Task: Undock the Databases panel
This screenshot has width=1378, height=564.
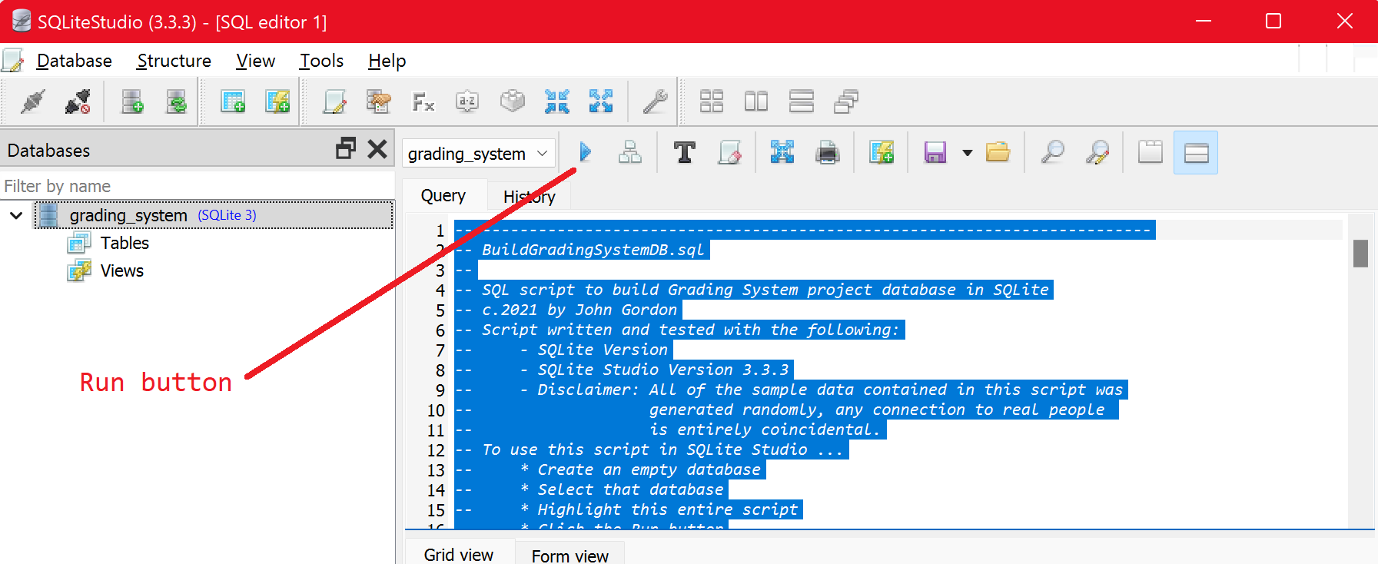Action: click(346, 148)
